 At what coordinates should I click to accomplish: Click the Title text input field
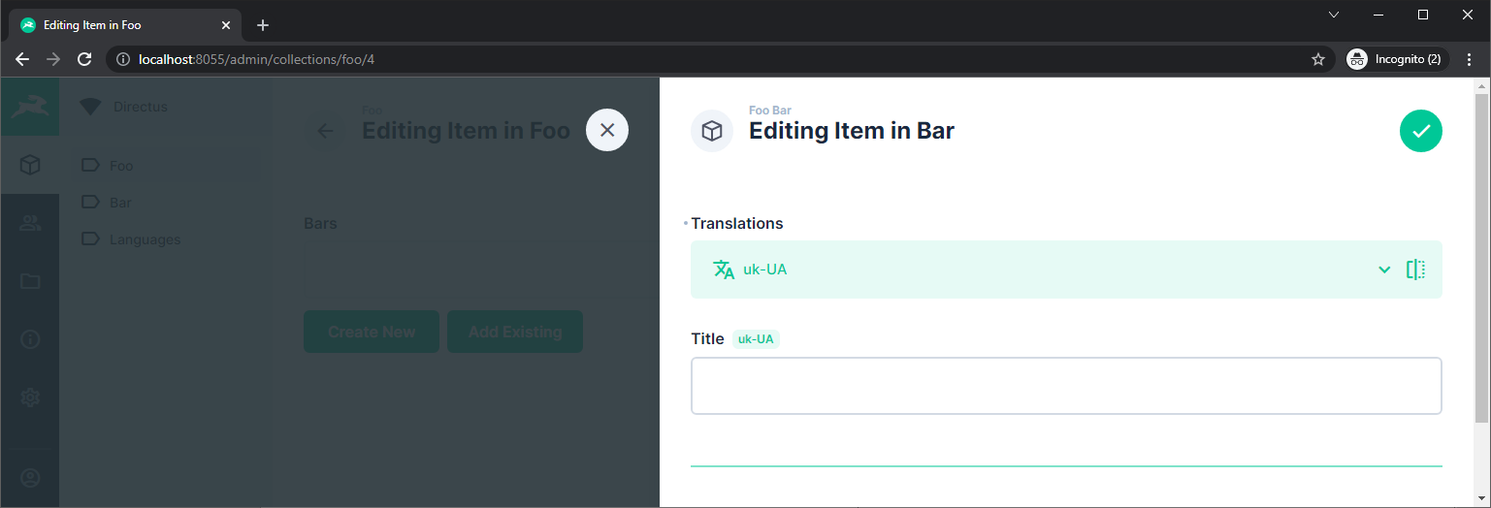pyautogui.click(x=1066, y=386)
